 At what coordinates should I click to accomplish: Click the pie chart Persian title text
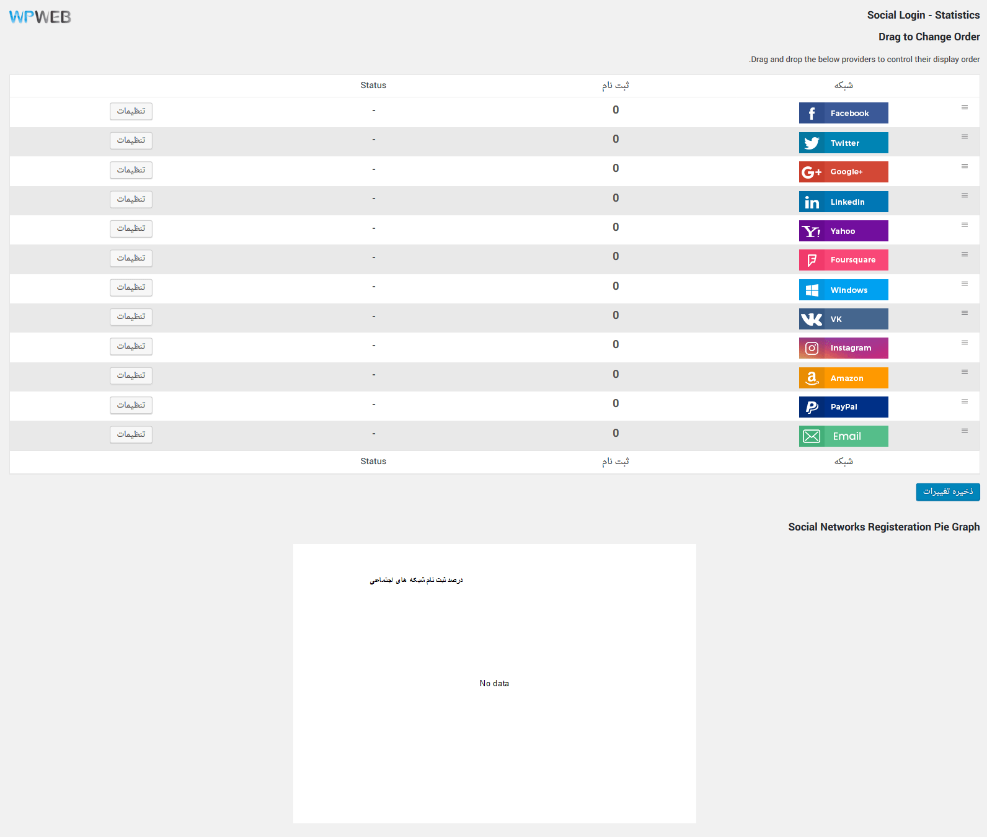[417, 580]
